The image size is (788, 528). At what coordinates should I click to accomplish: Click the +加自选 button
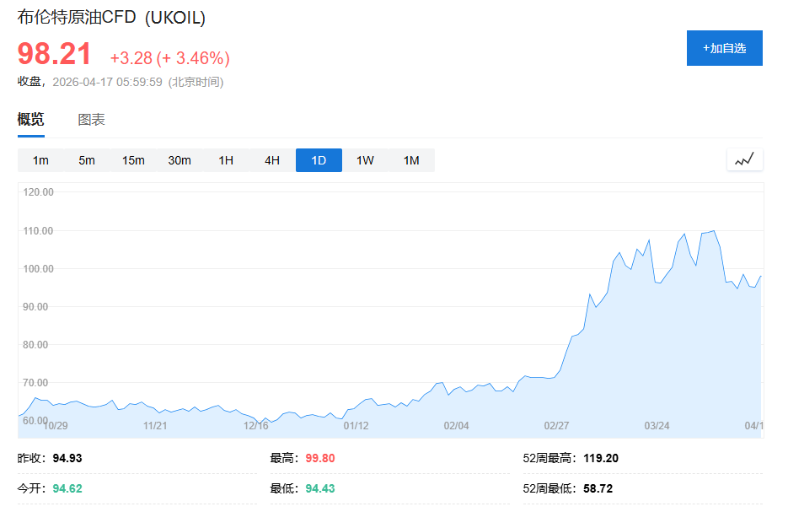point(724,48)
